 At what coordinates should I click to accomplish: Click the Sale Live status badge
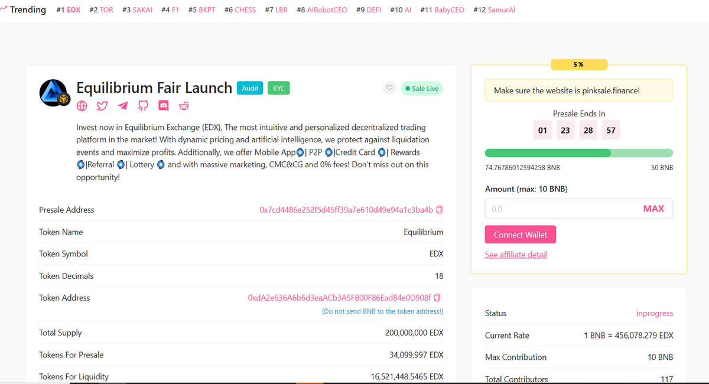pyautogui.click(x=422, y=89)
